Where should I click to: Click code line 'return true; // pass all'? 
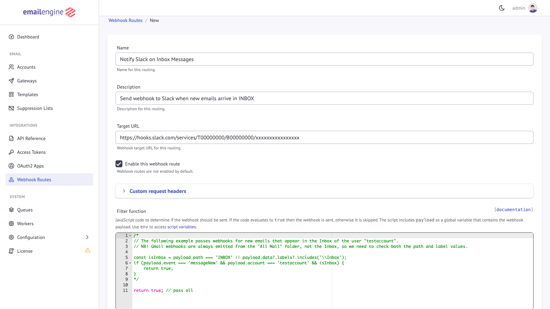click(x=163, y=290)
